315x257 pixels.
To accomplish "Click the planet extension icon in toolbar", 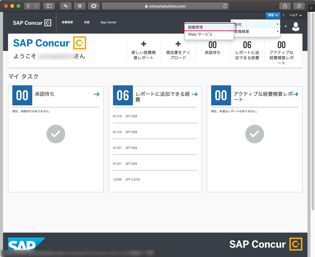I will tap(94, 6).
